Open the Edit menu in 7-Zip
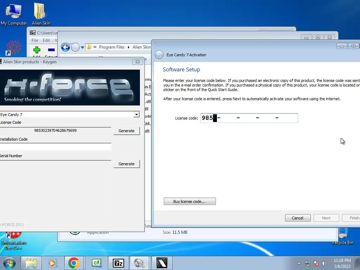Screen dimensions: 360x270 pyautogui.click(x=46, y=40)
